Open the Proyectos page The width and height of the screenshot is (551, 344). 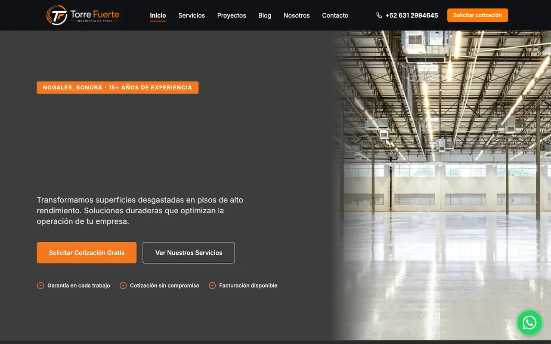pyautogui.click(x=232, y=15)
